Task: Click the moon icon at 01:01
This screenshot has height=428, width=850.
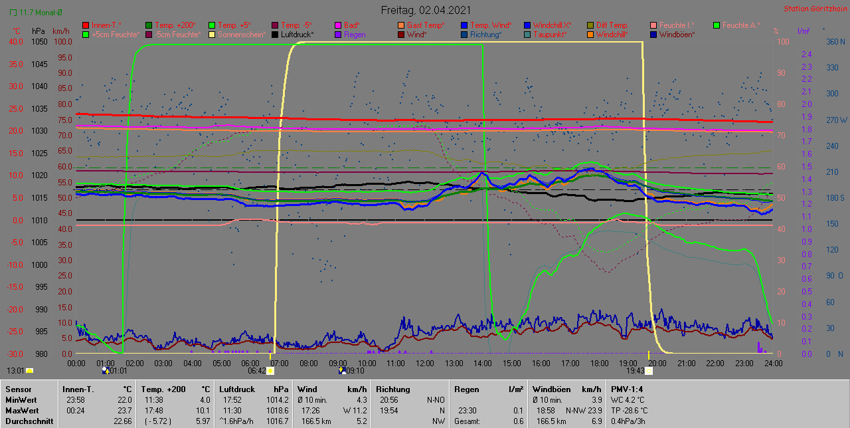Action: point(104,371)
